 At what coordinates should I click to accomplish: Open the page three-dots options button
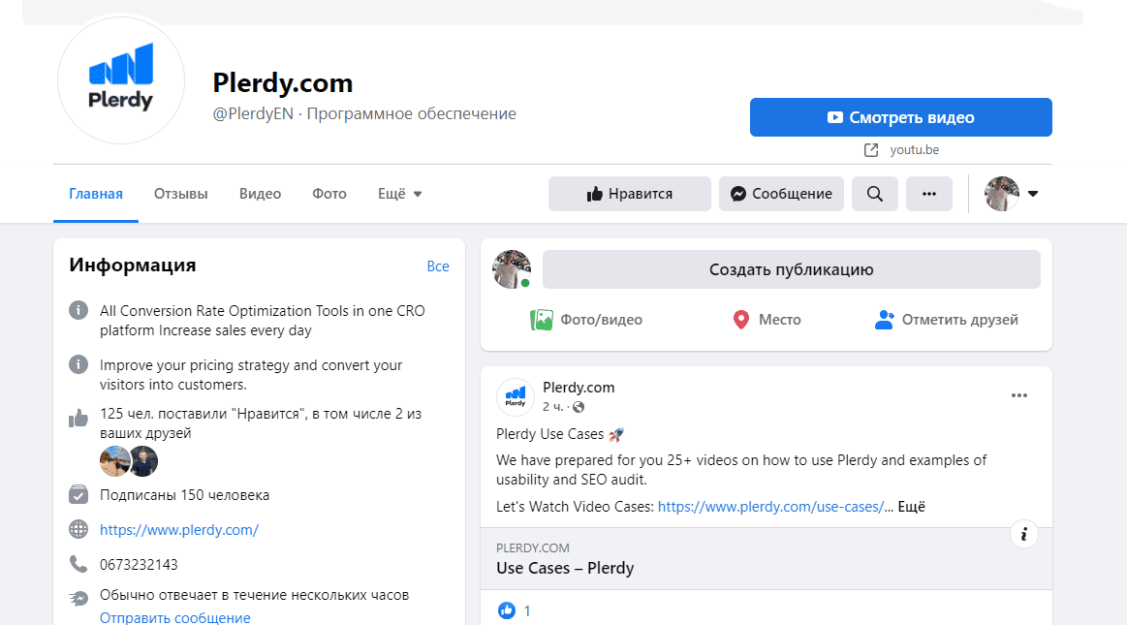pos(928,194)
